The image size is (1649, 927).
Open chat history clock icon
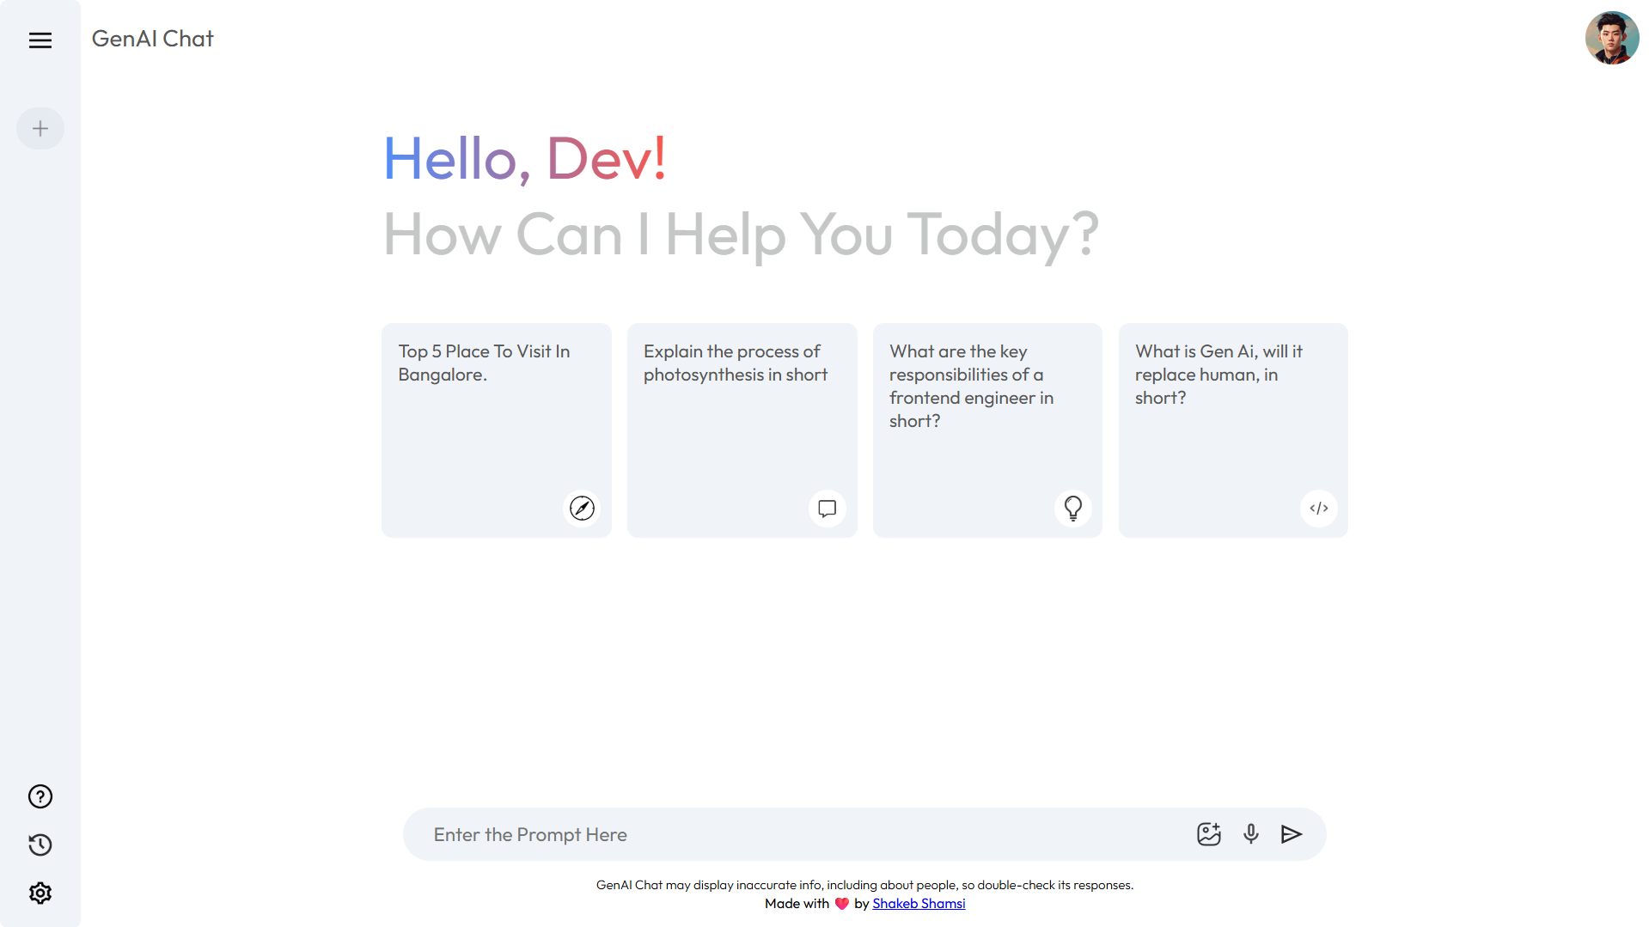(x=40, y=845)
